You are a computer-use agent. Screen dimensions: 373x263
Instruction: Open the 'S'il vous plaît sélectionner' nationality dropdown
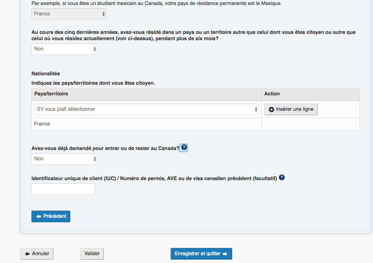pos(146,110)
